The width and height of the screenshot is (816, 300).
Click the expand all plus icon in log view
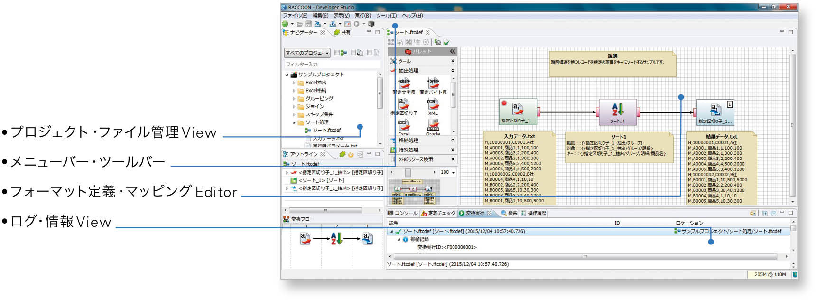point(765,214)
